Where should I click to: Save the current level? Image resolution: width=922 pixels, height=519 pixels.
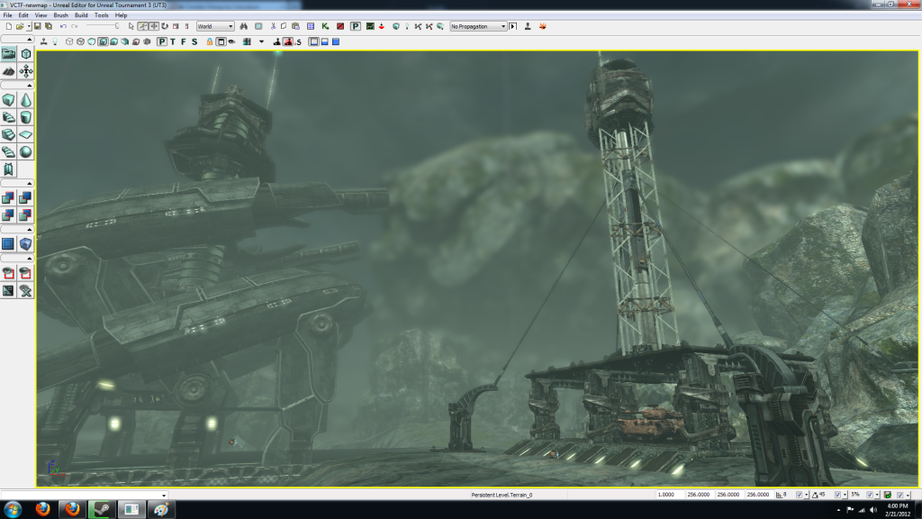point(37,26)
